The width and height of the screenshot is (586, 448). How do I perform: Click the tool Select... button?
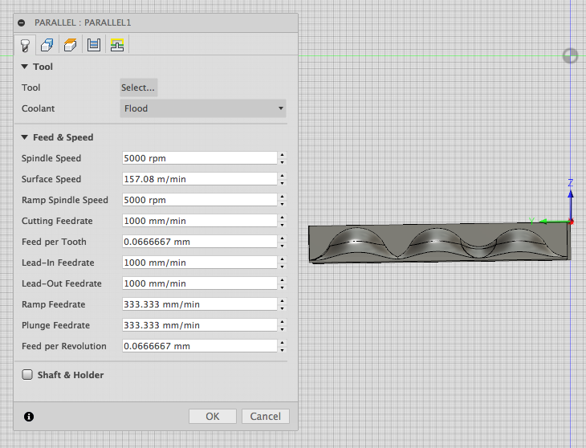138,88
